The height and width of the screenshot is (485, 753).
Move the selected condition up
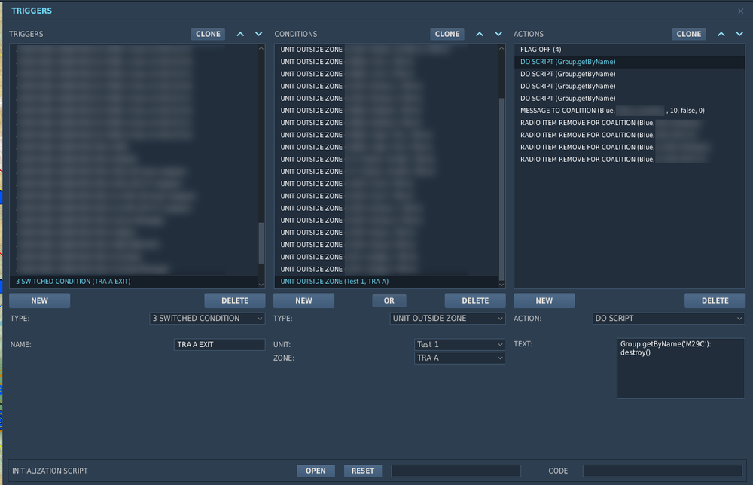tap(479, 34)
